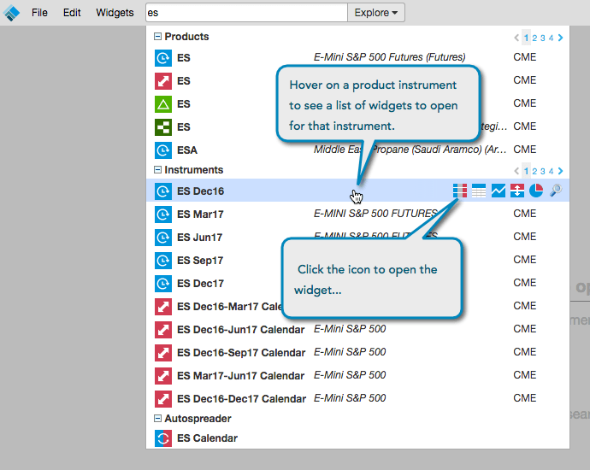Go to page 2 of Instruments
Viewport: 590px width, 470px height.
534,172
